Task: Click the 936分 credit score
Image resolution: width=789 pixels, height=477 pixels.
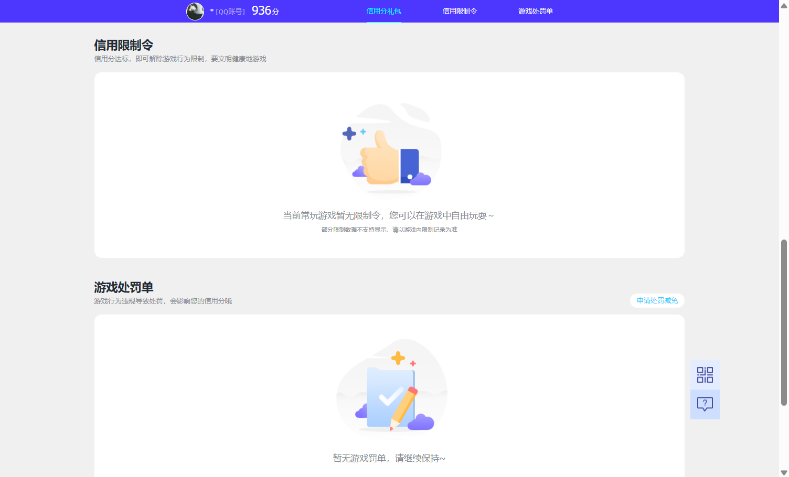Action: [x=265, y=10]
